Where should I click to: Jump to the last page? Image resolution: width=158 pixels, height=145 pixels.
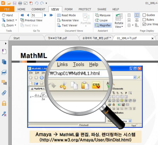(x=51, y=15)
